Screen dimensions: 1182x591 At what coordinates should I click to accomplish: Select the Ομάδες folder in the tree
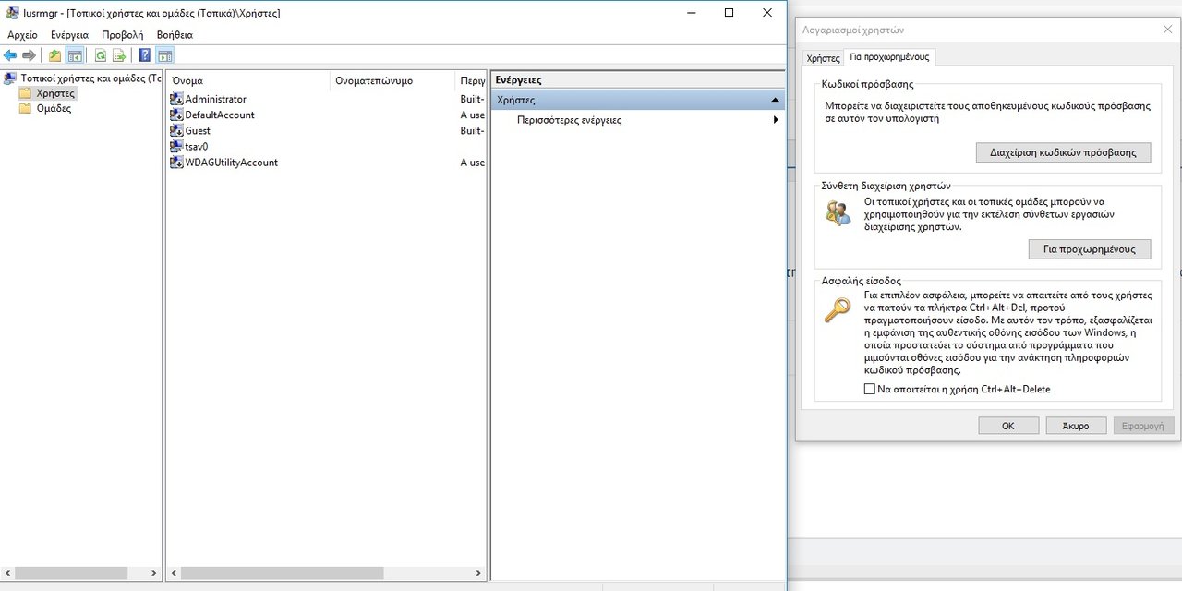point(54,108)
